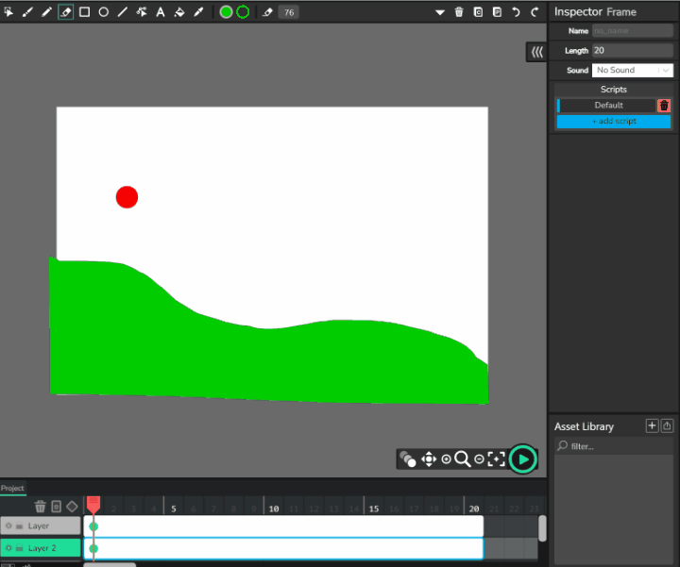Click the Paste icon in toolbar
The image size is (680, 567).
pos(497,12)
